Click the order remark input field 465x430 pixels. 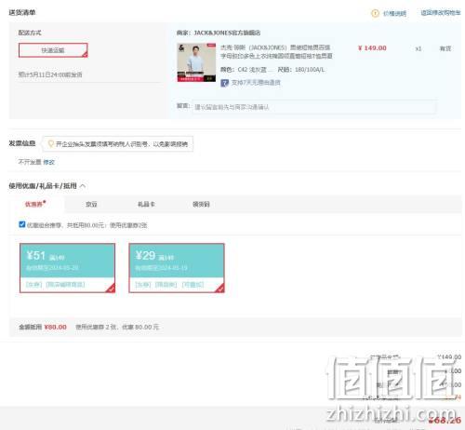[314, 107]
